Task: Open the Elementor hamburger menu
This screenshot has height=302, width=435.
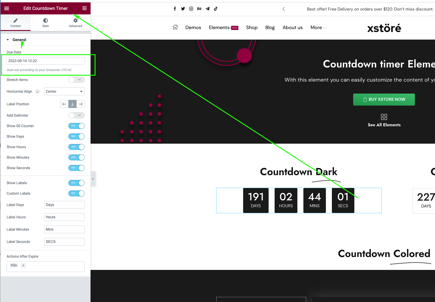Action: [7, 8]
